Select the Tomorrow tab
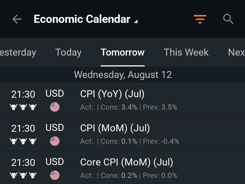This screenshot has height=184, width=245. tap(122, 52)
